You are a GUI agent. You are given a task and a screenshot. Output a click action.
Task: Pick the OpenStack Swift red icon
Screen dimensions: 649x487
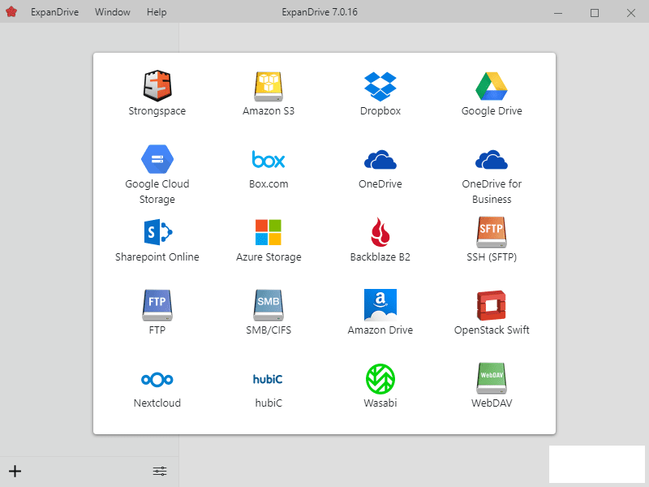click(x=492, y=306)
